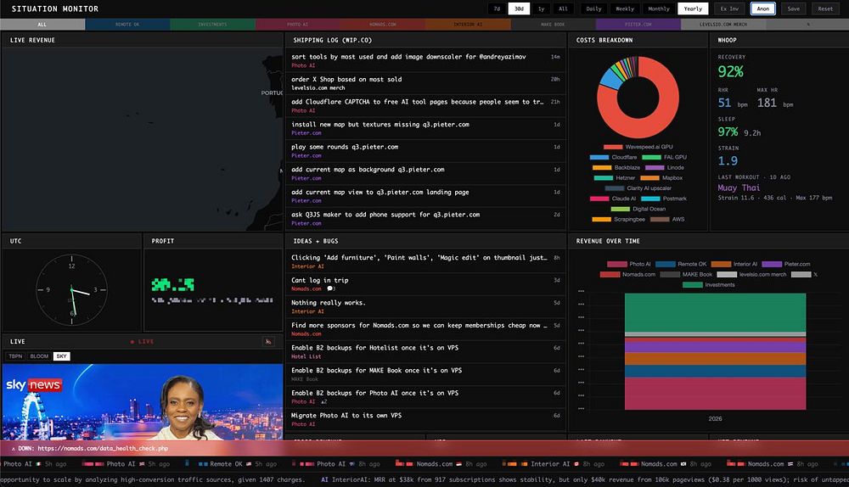Screen dimensions: 849x487
Task: Open comment bubble on Cant log in trip
Action: (x=331, y=289)
